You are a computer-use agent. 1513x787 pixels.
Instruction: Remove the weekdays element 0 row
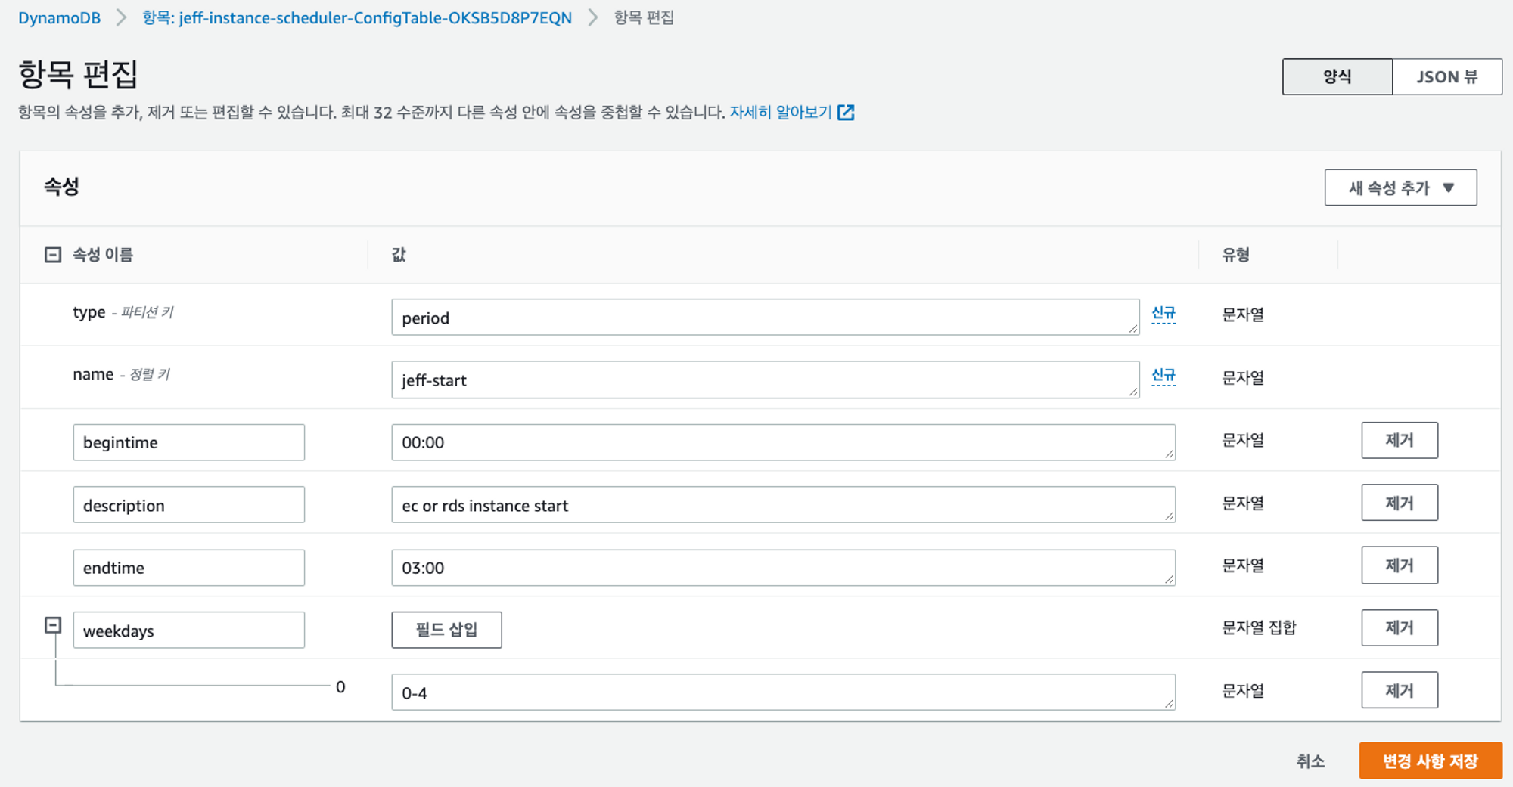click(x=1400, y=690)
